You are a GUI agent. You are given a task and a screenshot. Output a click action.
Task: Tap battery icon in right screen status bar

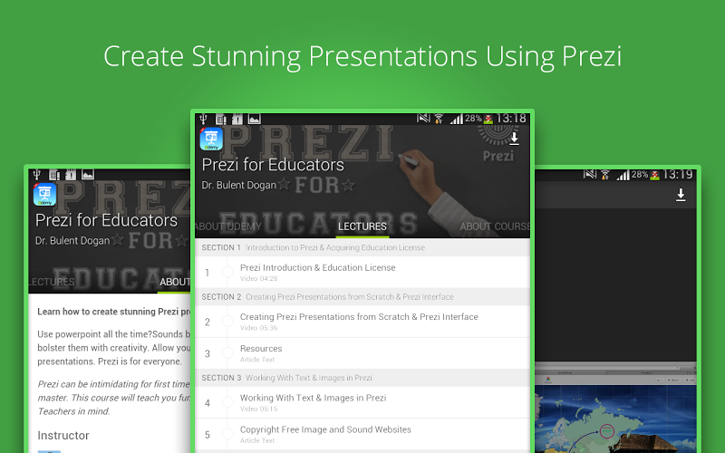pyautogui.click(x=654, y=175)
